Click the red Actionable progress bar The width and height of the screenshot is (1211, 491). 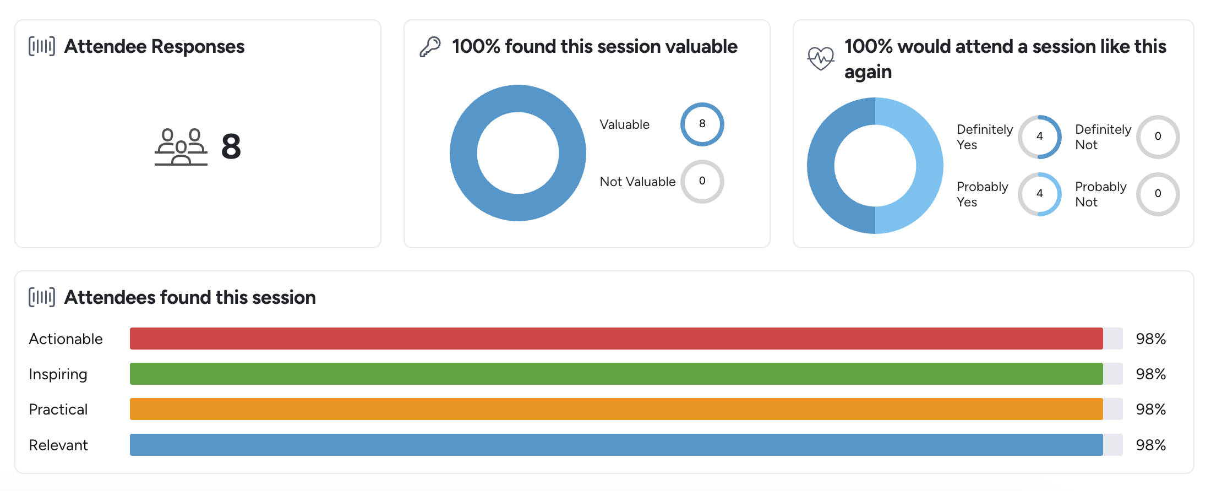[x=617, y=339]
